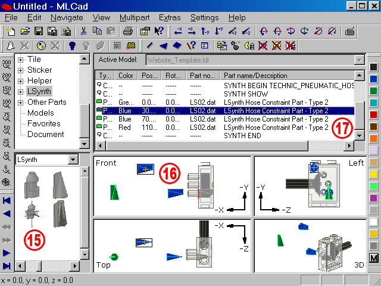Go to next step arrow
The width and height of the screenshot is (381, 286).
7,253
